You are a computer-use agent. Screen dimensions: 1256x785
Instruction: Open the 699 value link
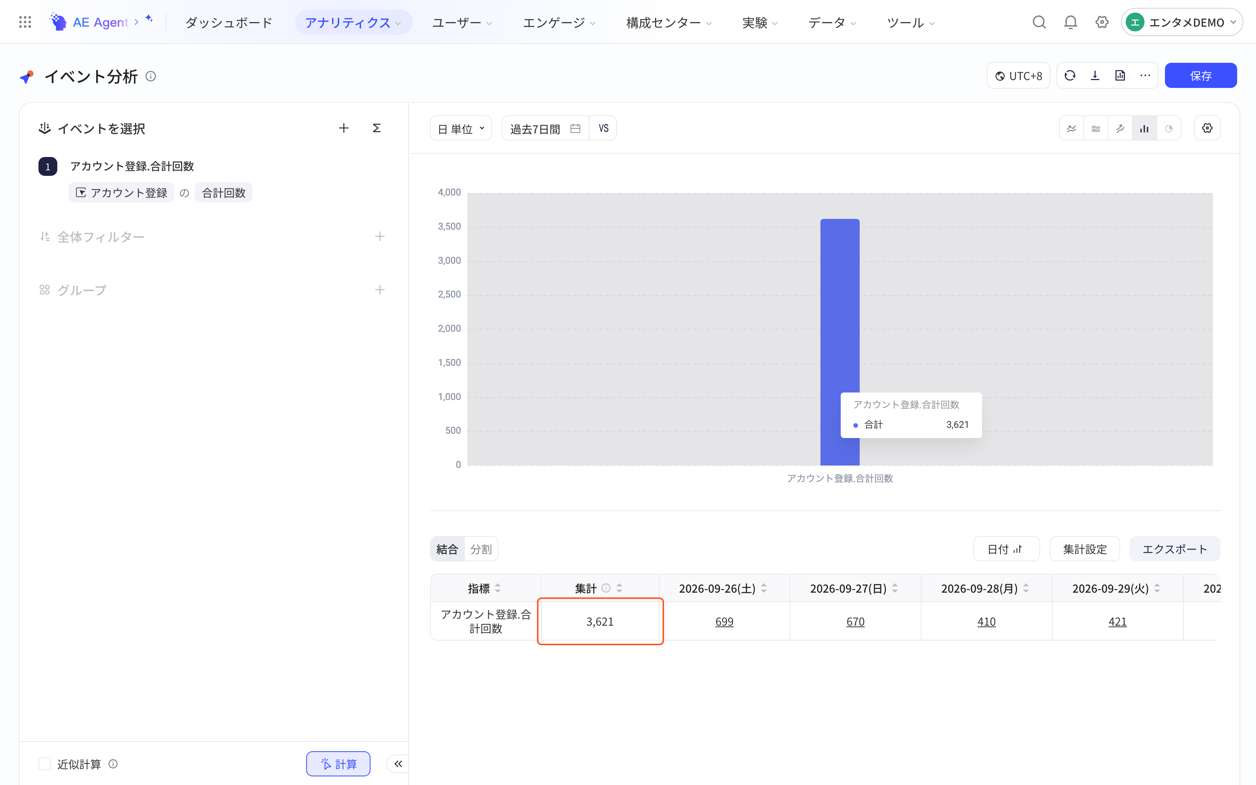pos(724,621)
